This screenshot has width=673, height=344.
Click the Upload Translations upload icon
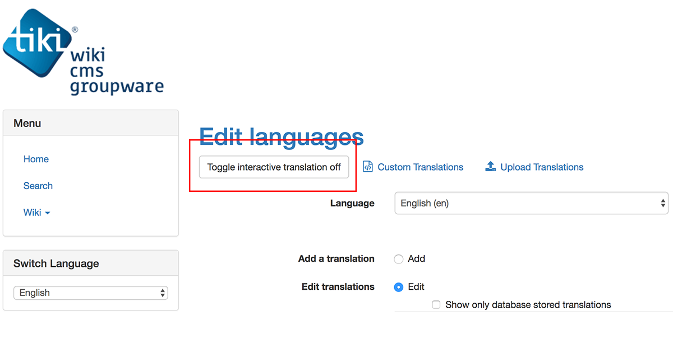(491, 167)
